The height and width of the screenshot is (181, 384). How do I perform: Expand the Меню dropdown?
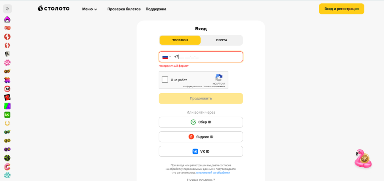89,9
